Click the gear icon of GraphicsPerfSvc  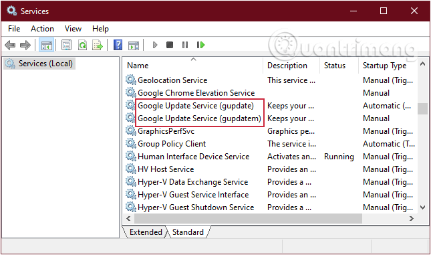[131, 131]
